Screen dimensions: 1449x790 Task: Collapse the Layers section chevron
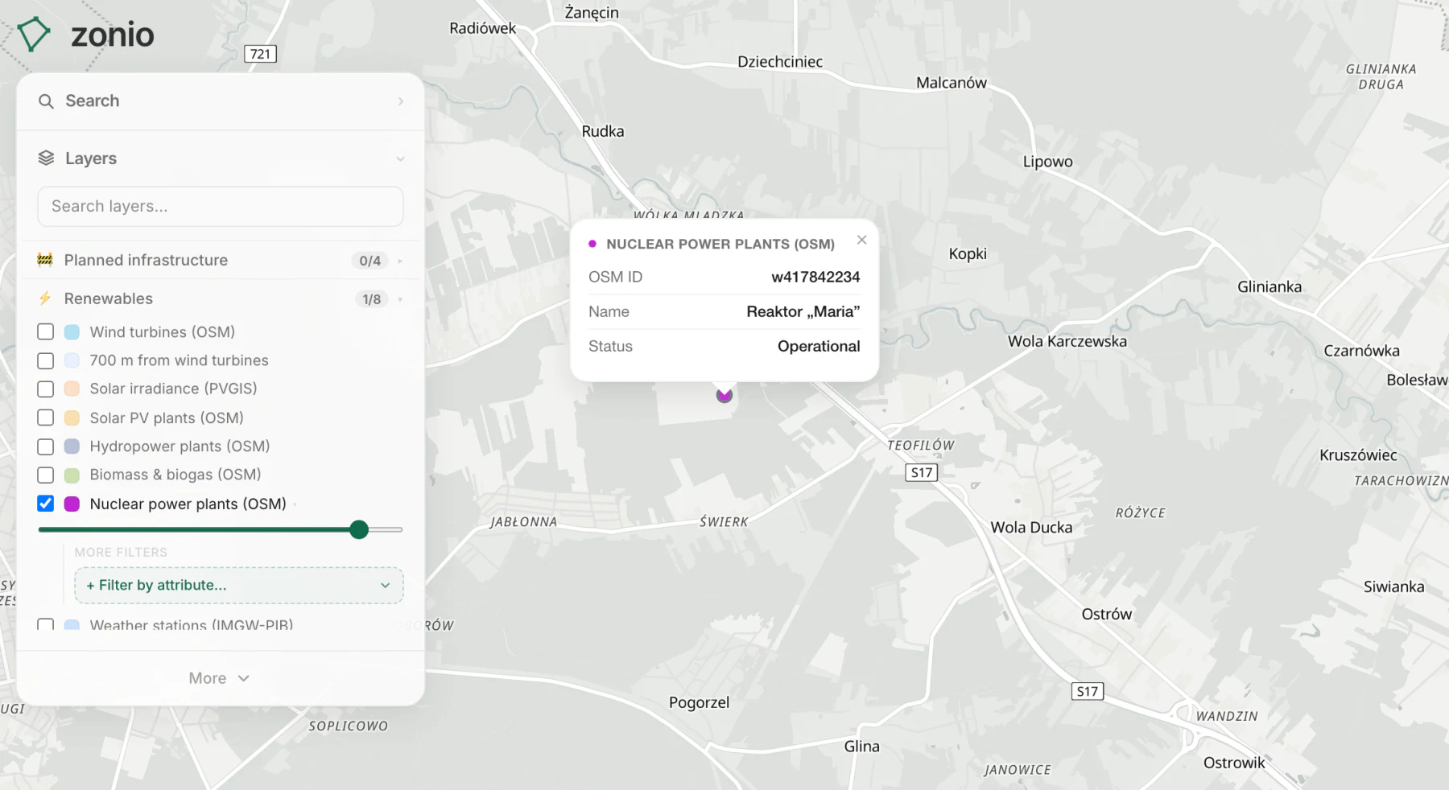(400, 158)
